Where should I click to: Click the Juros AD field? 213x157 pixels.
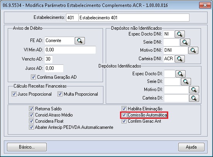[x=54, y=68]
